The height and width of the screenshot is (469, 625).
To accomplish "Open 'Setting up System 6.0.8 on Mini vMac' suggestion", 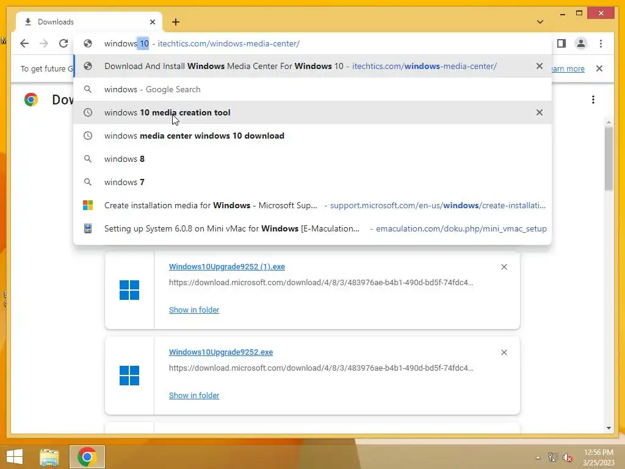I will coord(312,228).
